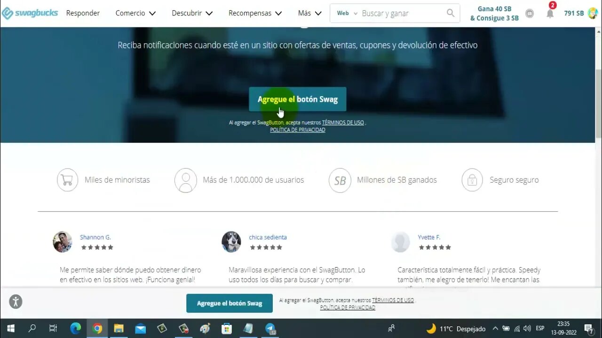602x338 pixels.
Task: Show hidden system tray icons
Action: pos(495,329)
